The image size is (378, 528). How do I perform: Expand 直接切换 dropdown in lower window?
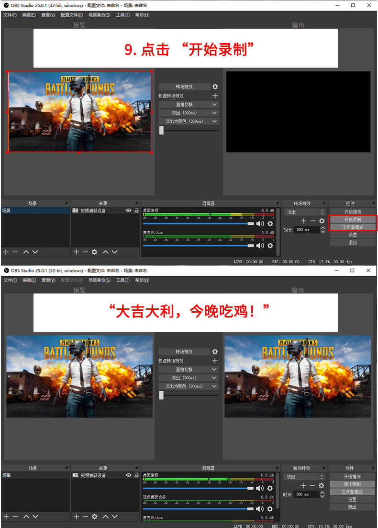click(x=189, y=369)
